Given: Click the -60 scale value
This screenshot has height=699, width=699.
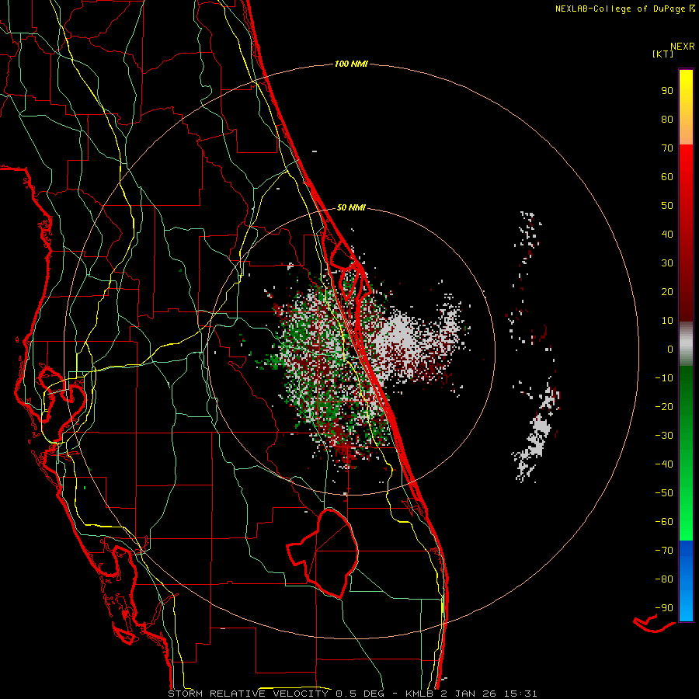Looking at the screenshot, I should [x=664, y=522].
